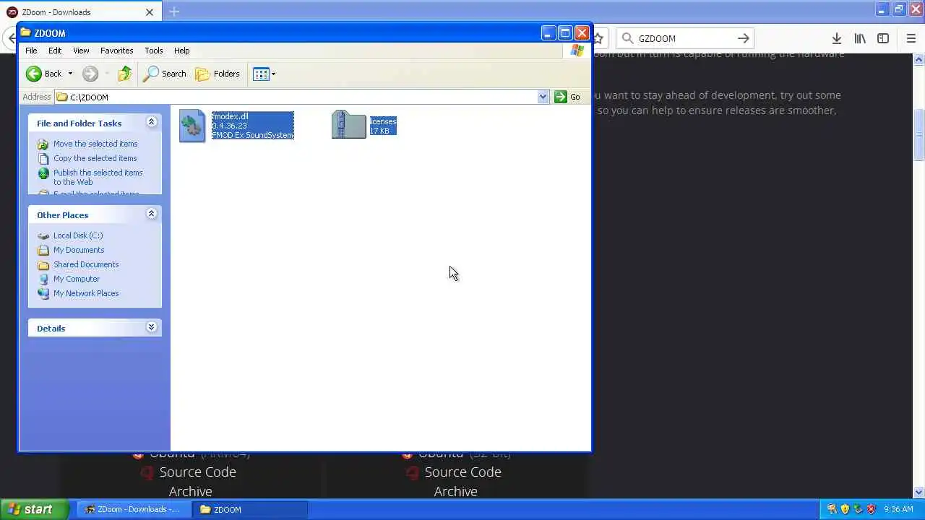This screenshot has height=520, width=925.
Task: Open a new browser tab plus button
Action: pos(174,12)
